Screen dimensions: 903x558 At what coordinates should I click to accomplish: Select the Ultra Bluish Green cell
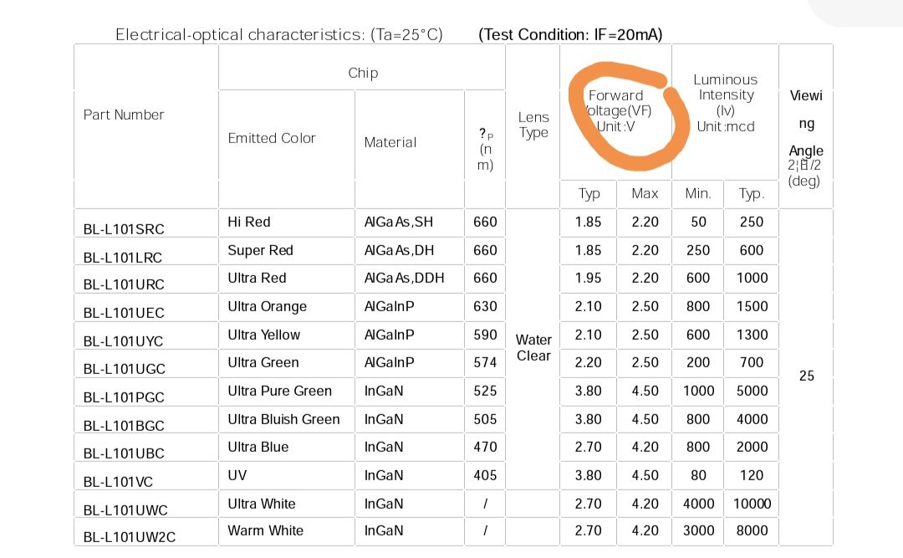coord(283,419)
